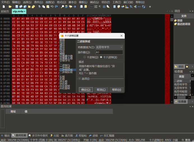The width and height of the screenshot is (194, 142).
Task: Open a file using the folder toolbar icon
Action: tap(10, 6)
